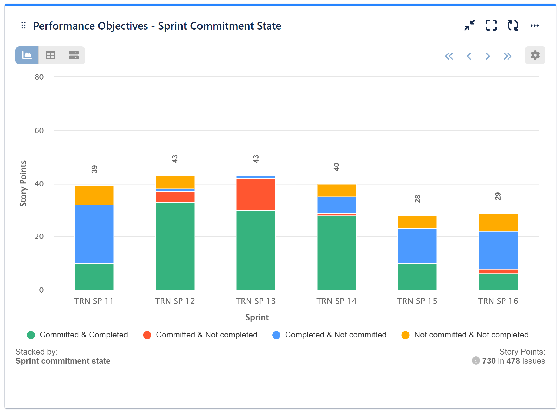Click the next page chevron
The width and height of the screenshot is (560, 413).
tap(488, 56)
